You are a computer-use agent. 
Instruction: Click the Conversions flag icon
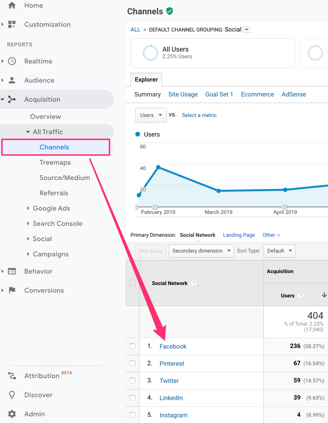pos(12,290)
